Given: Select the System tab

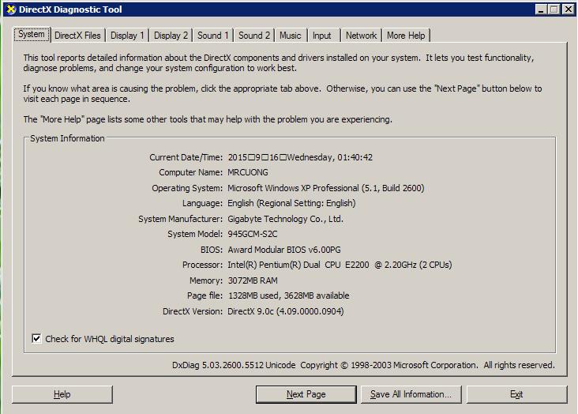Looking at the screenshot, I should pyautogui.click(x=32, y=34).
